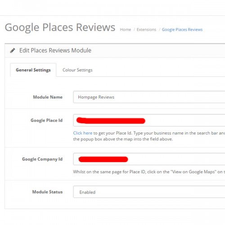225x225 pixels.
Task: Click the Module Name input field
Action: pyautogui.click(x=149, y=97)
